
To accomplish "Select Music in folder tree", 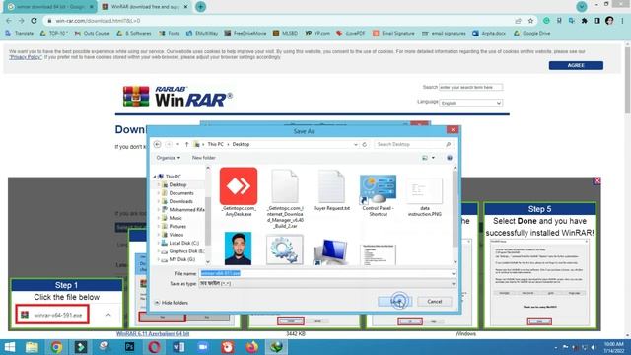I will pos(175,218).
